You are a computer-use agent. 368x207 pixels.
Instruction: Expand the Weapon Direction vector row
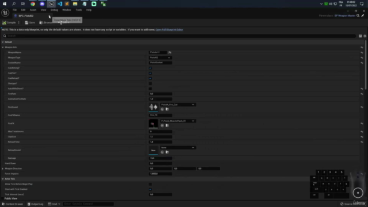2,168
